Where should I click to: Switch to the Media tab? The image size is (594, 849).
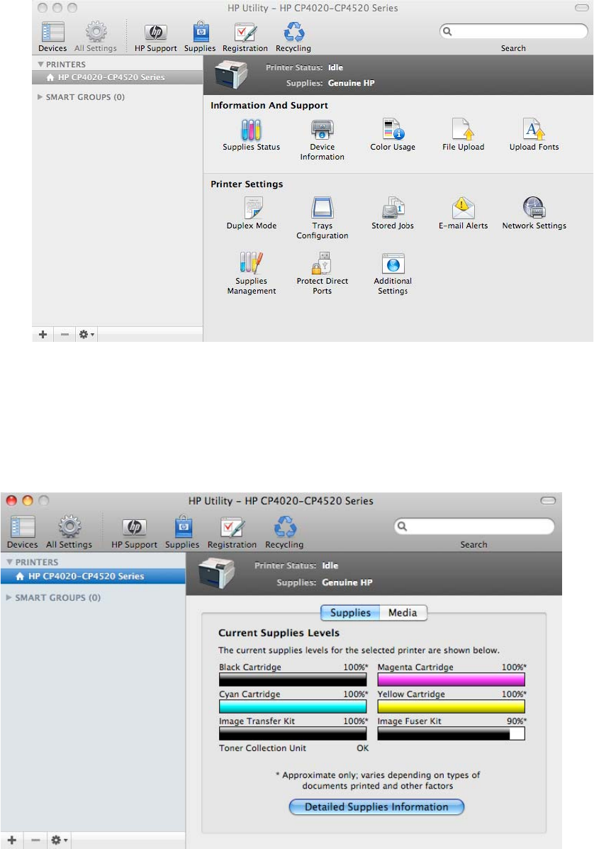(x=403, y=612)
